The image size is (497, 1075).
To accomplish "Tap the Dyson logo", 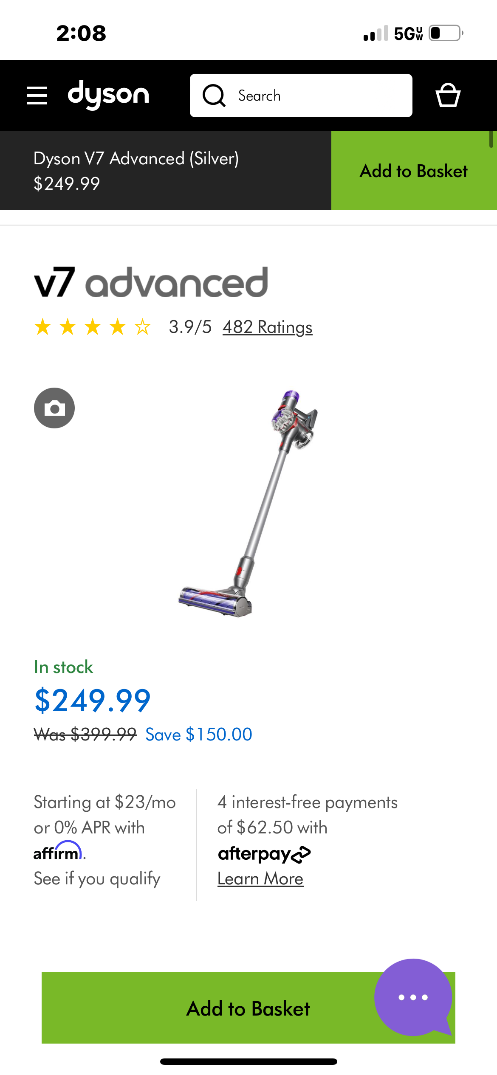I will [x=108, y=95].
